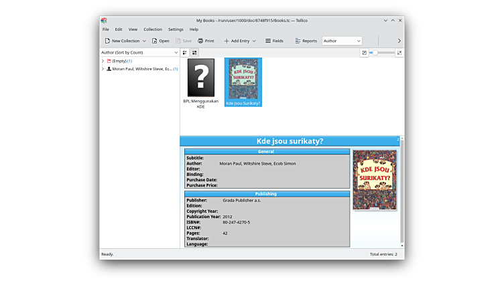Click the largest-icons button right of zoom slider
The image size is (504, 283).
pos(399,52)
